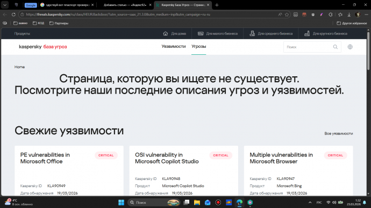Add this page to favorites with the star
371x208 pixels.
coord(287,15)
